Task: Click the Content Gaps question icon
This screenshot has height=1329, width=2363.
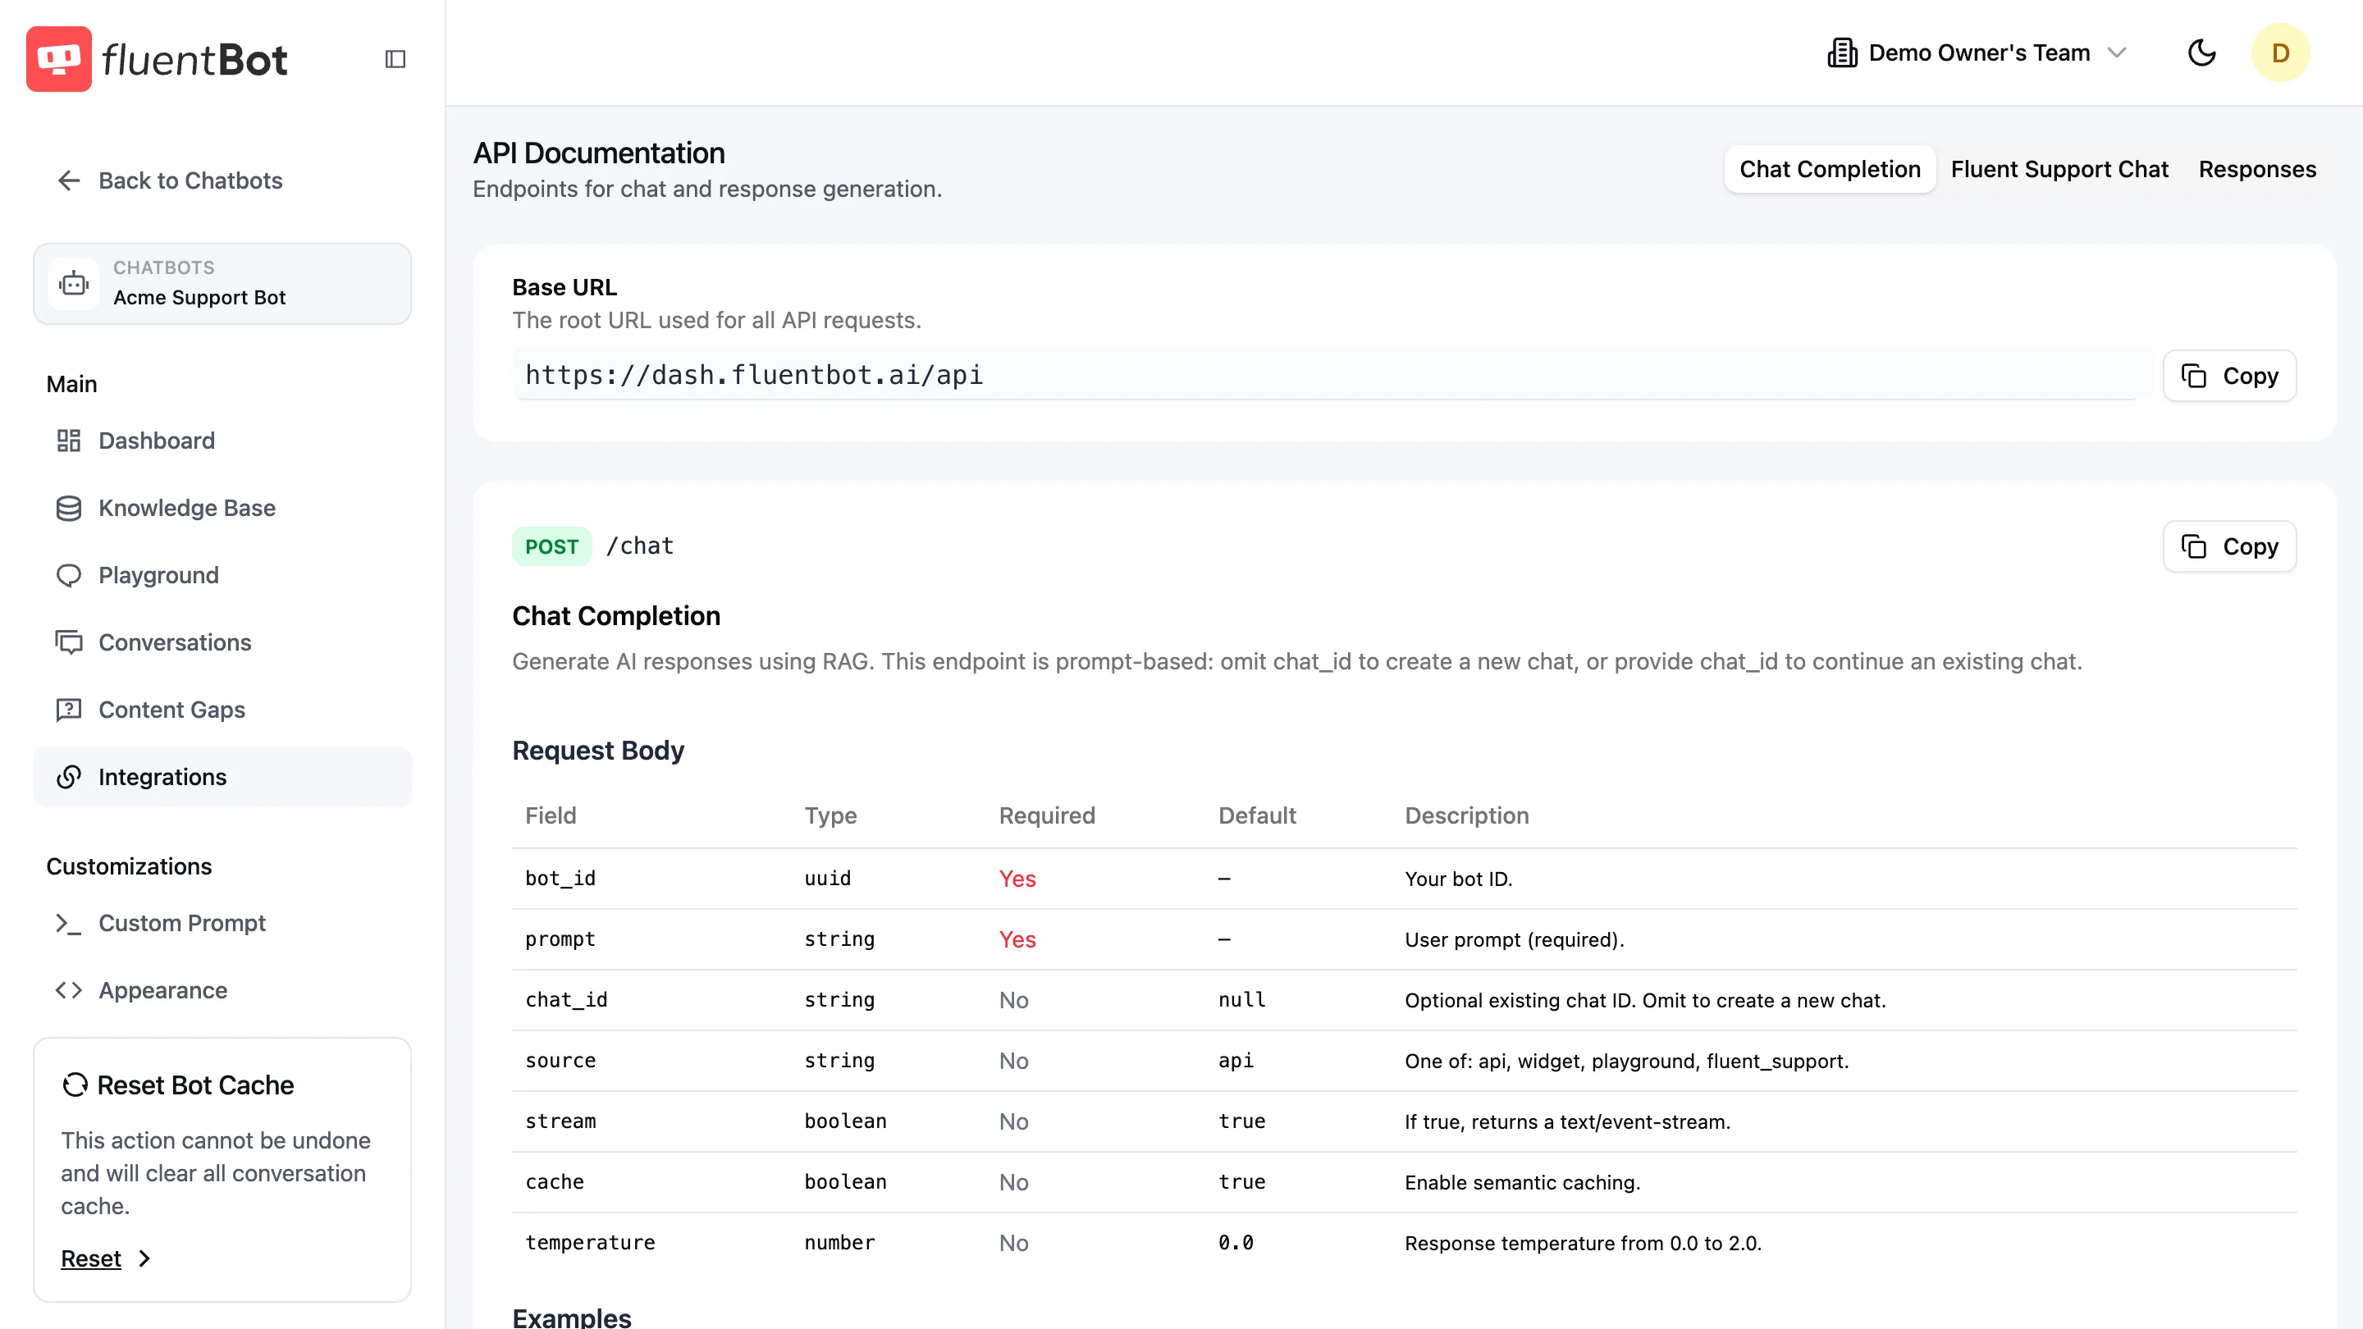Action: 69,710
